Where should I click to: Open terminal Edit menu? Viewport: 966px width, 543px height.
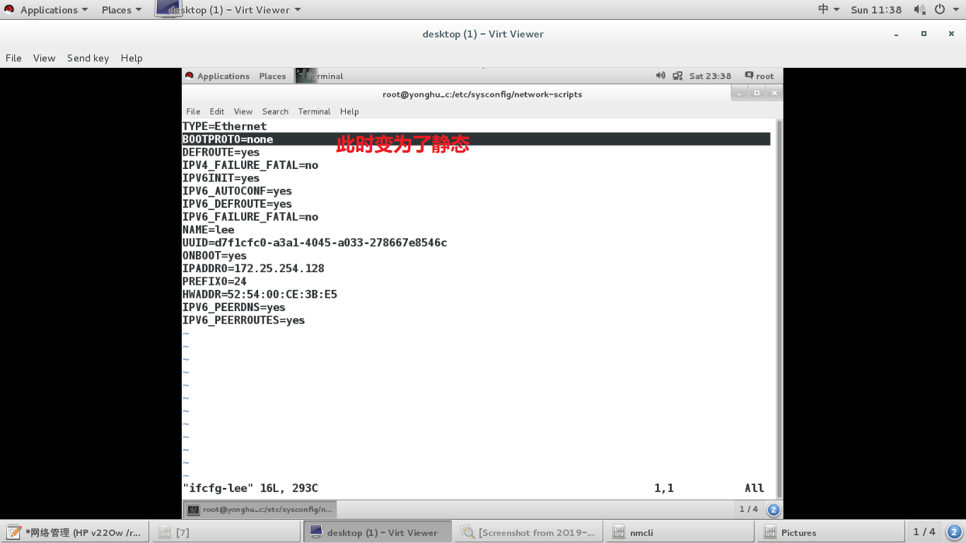click(217, 111)
